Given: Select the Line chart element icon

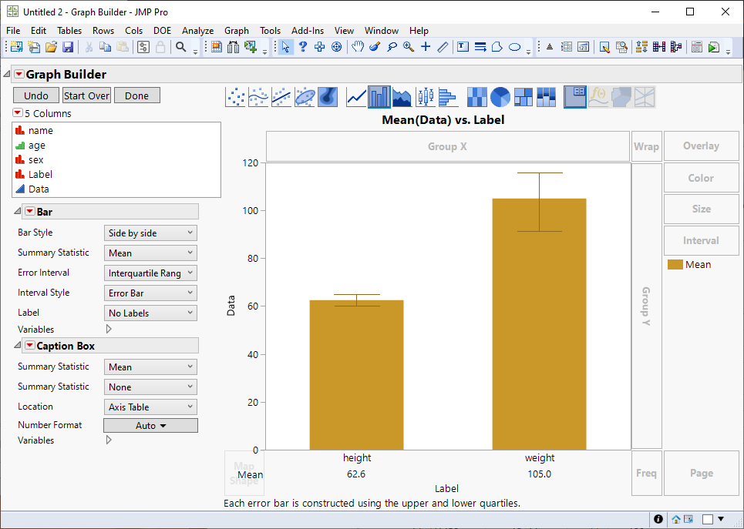Looking at the screenshot, I should click(x=357, y=97).
